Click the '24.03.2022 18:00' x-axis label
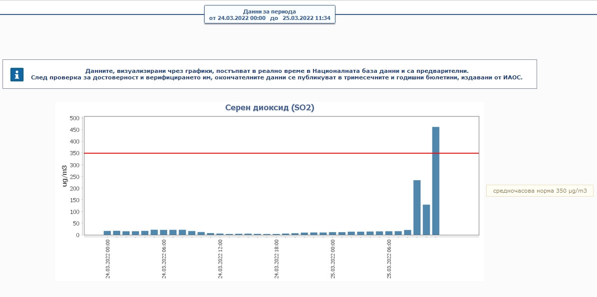597x297 pixels. (x=277, y=259)
